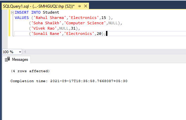Collapse the INSERT INTO code block

[x=12, y=12]
